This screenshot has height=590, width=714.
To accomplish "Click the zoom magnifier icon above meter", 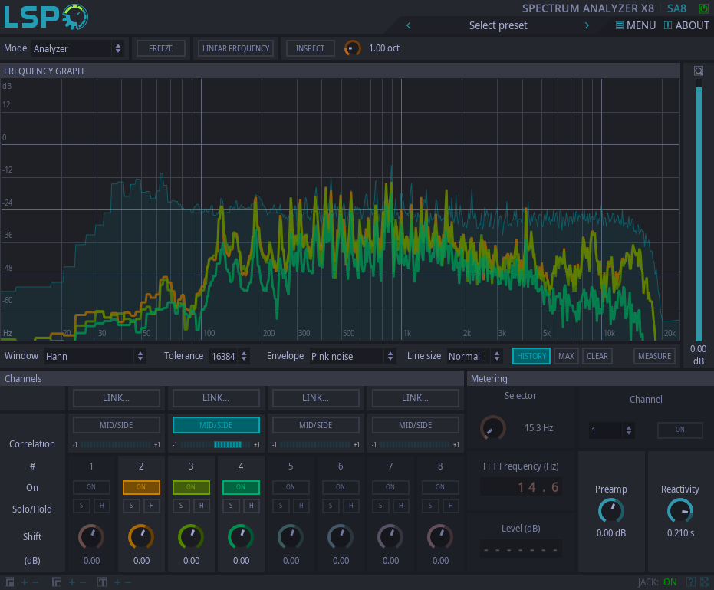I will [x=699, y=71].
